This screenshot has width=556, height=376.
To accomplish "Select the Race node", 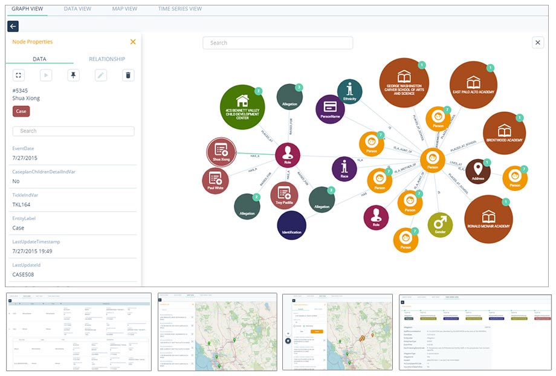I will tap(344, 169).
